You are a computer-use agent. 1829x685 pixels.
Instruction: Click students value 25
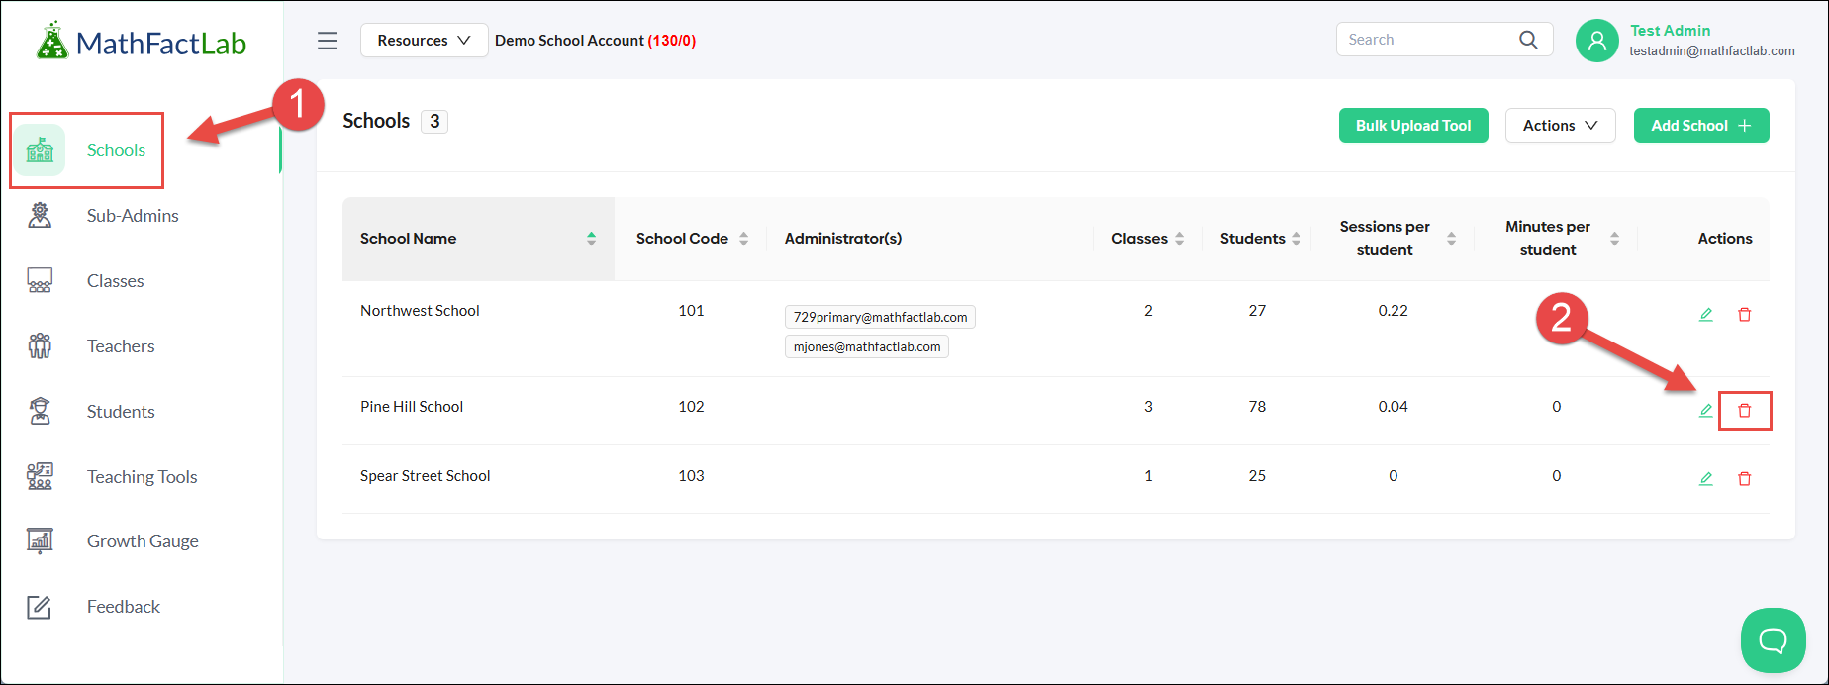pyautogui.click(x=1257, y=476)
